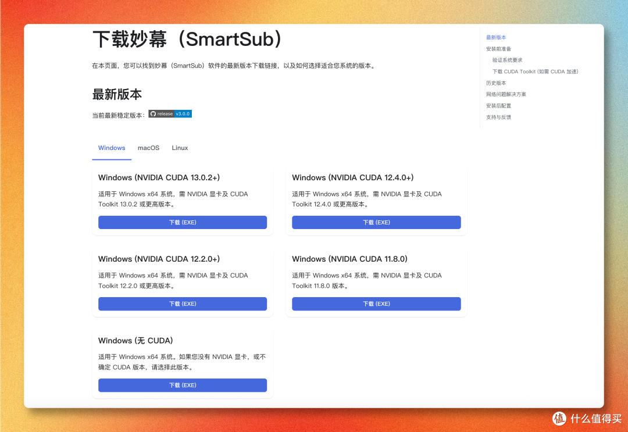This screenshot has height=432, width=628.
Task: Download EXE for CUDA 12.4.0+ version
Action: point(376,222)
